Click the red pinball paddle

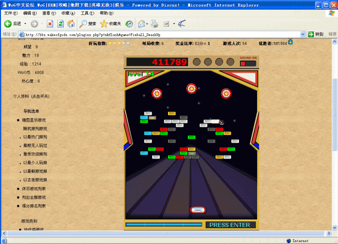pos(198,210)
